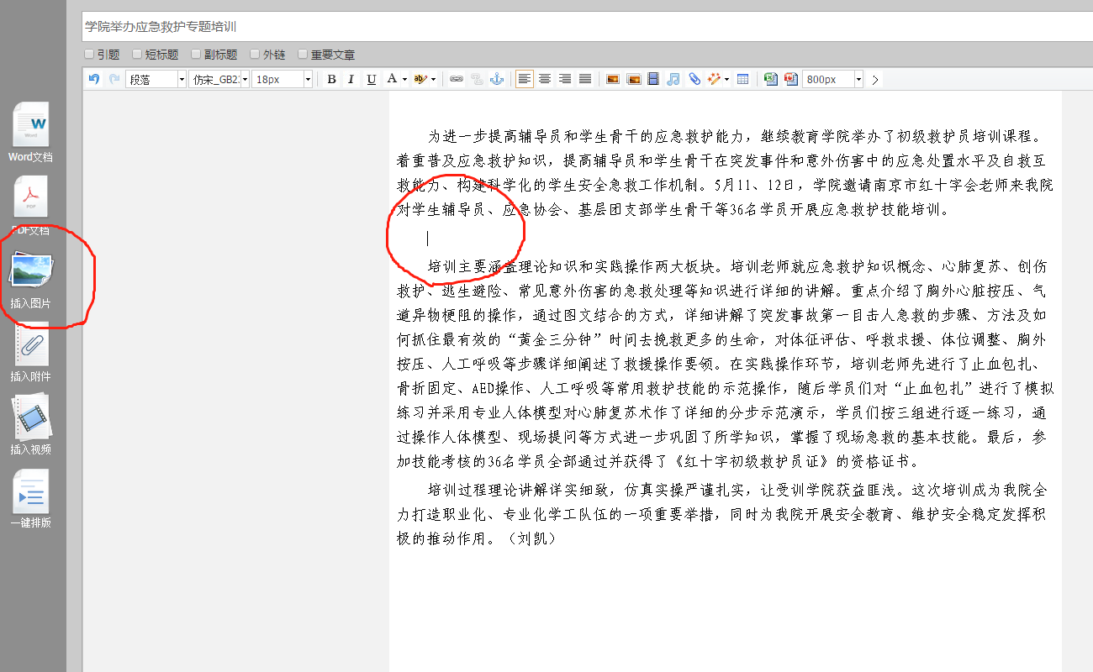Click the insert link chain icon

457,79
